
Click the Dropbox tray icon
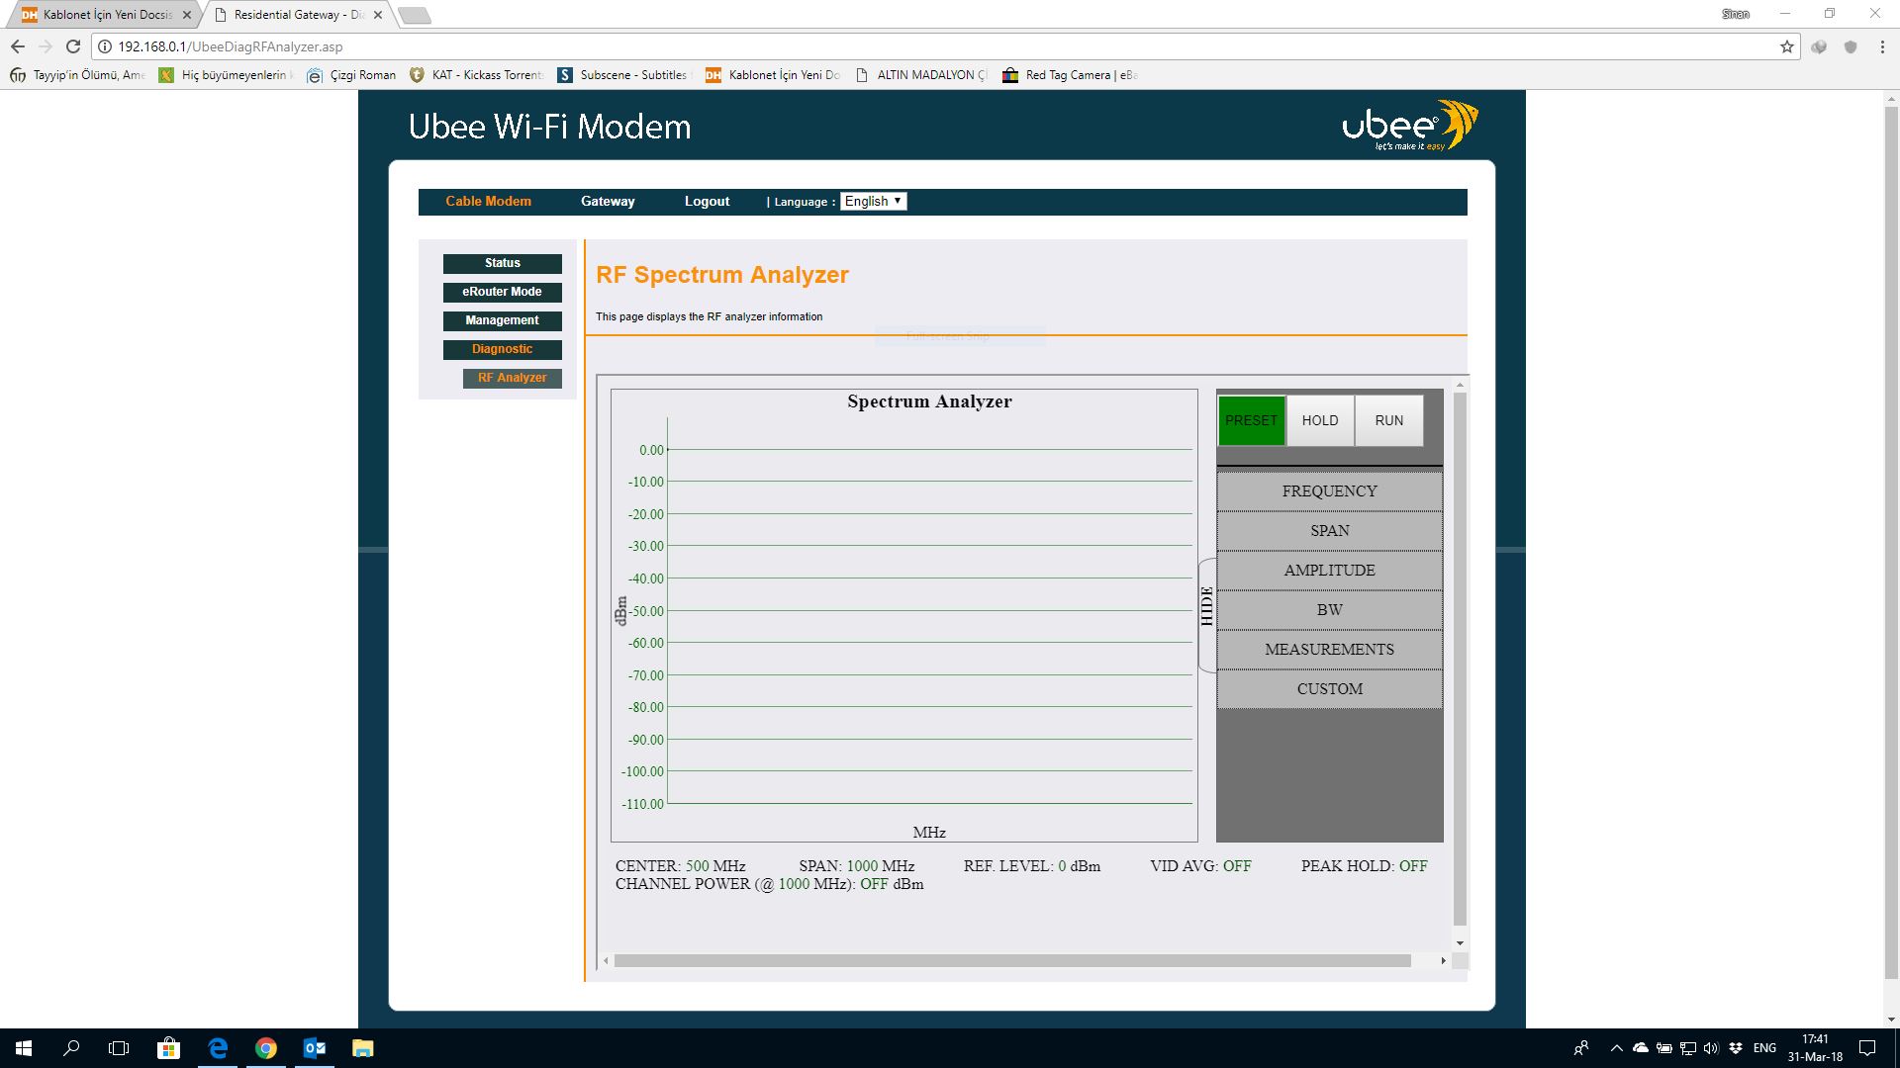[1735, 1048]
